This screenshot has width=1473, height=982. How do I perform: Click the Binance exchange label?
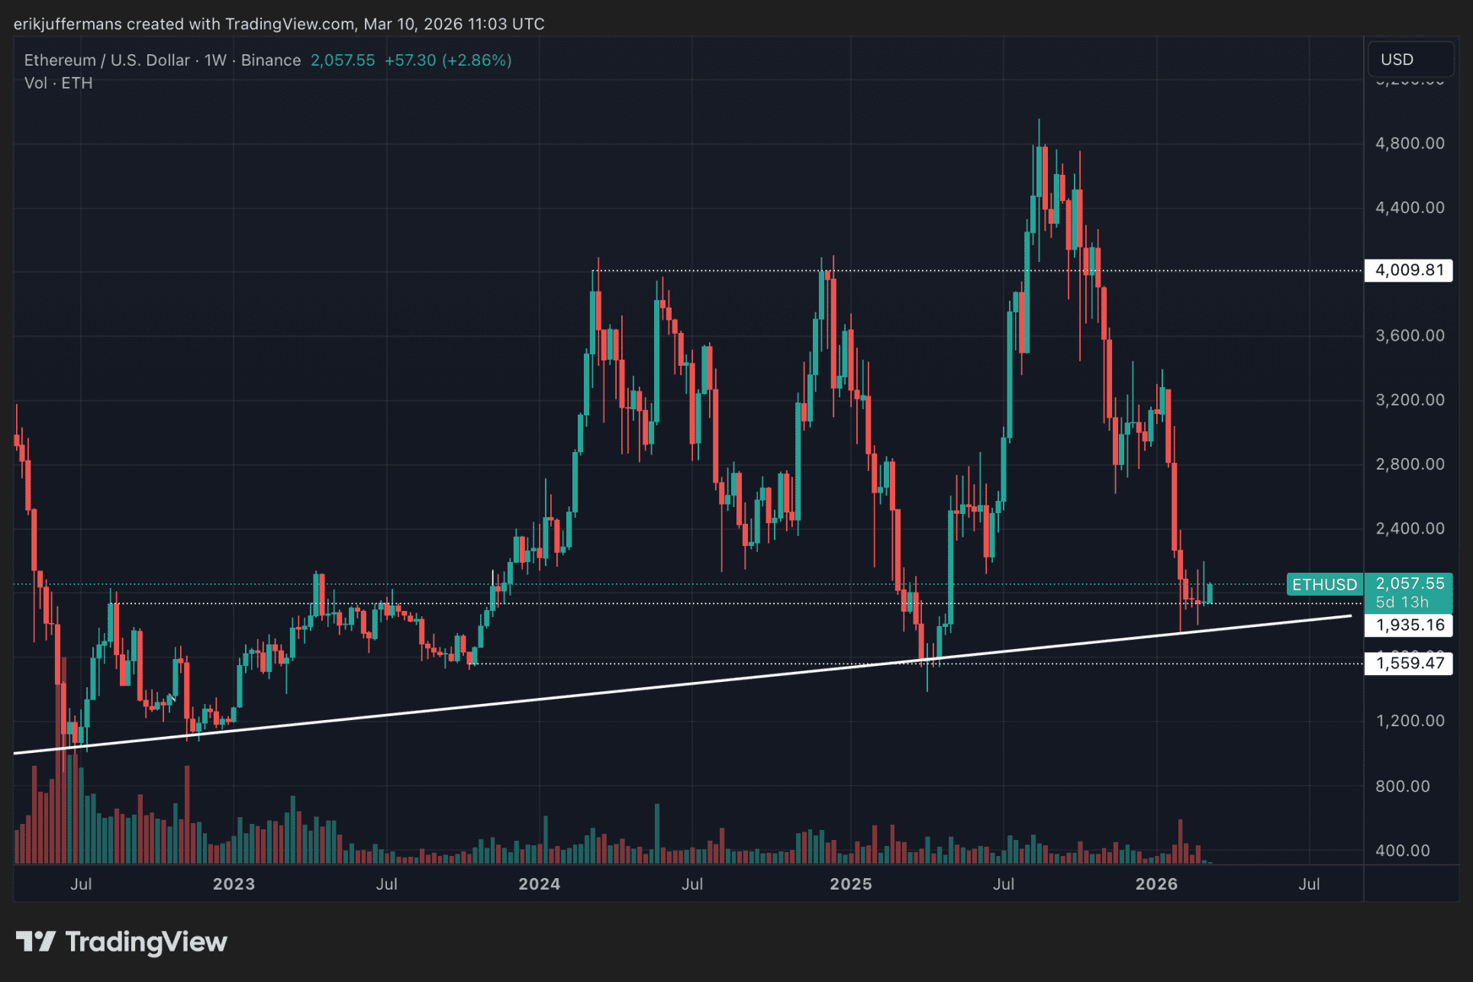(271, 60)
